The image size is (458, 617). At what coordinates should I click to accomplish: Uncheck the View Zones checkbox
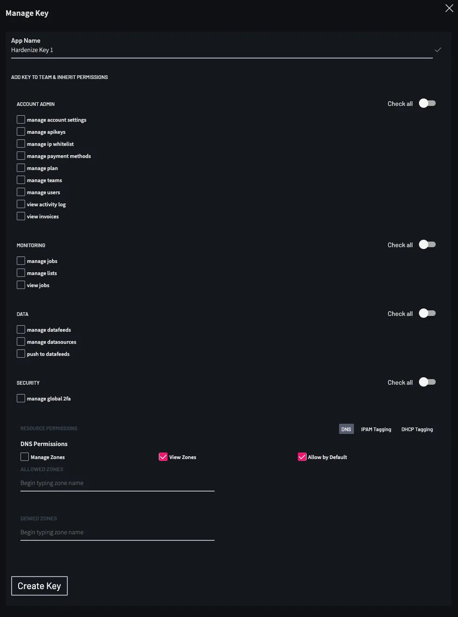(163, 457)
